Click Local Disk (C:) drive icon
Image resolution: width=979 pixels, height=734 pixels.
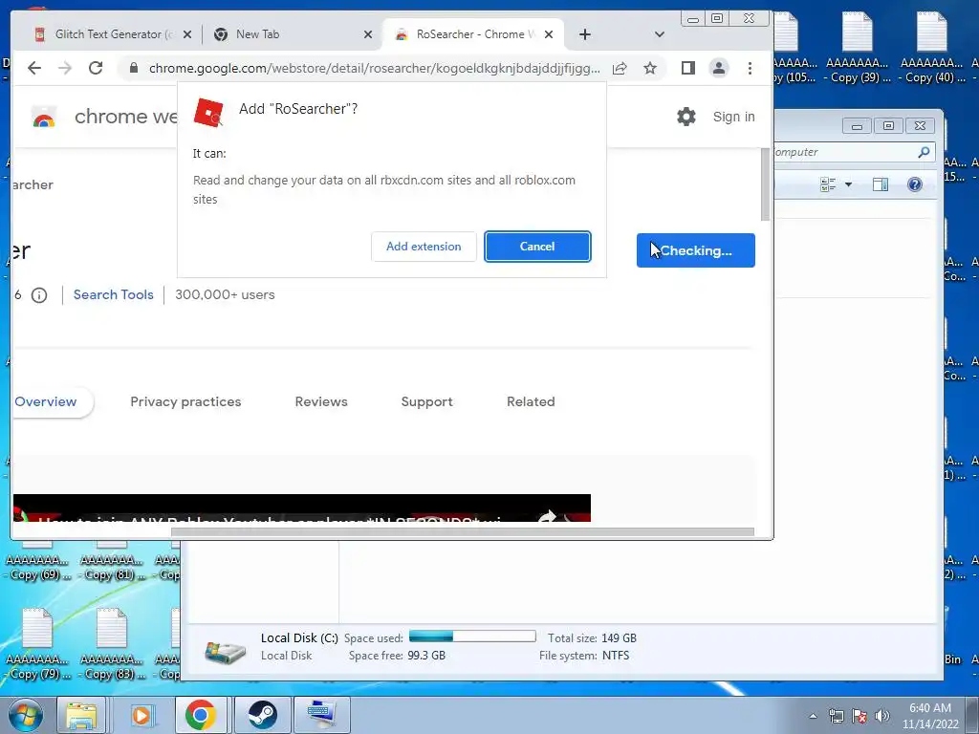click(226, 650)
